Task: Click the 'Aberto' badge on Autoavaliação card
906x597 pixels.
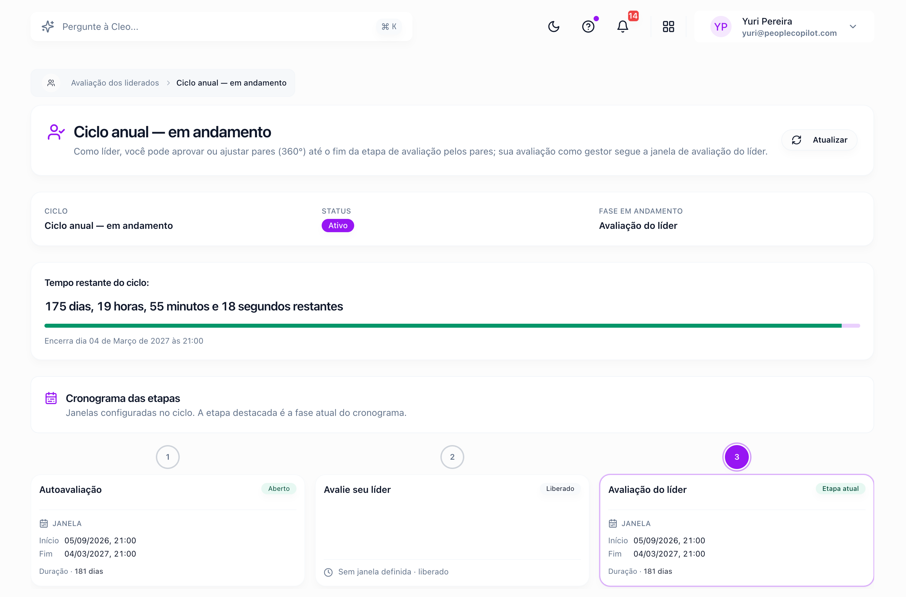Action: click(279, 489)
